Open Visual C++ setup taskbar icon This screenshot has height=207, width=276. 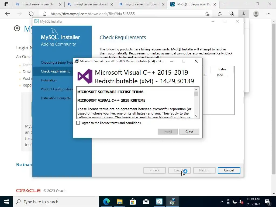click(172, 202)
